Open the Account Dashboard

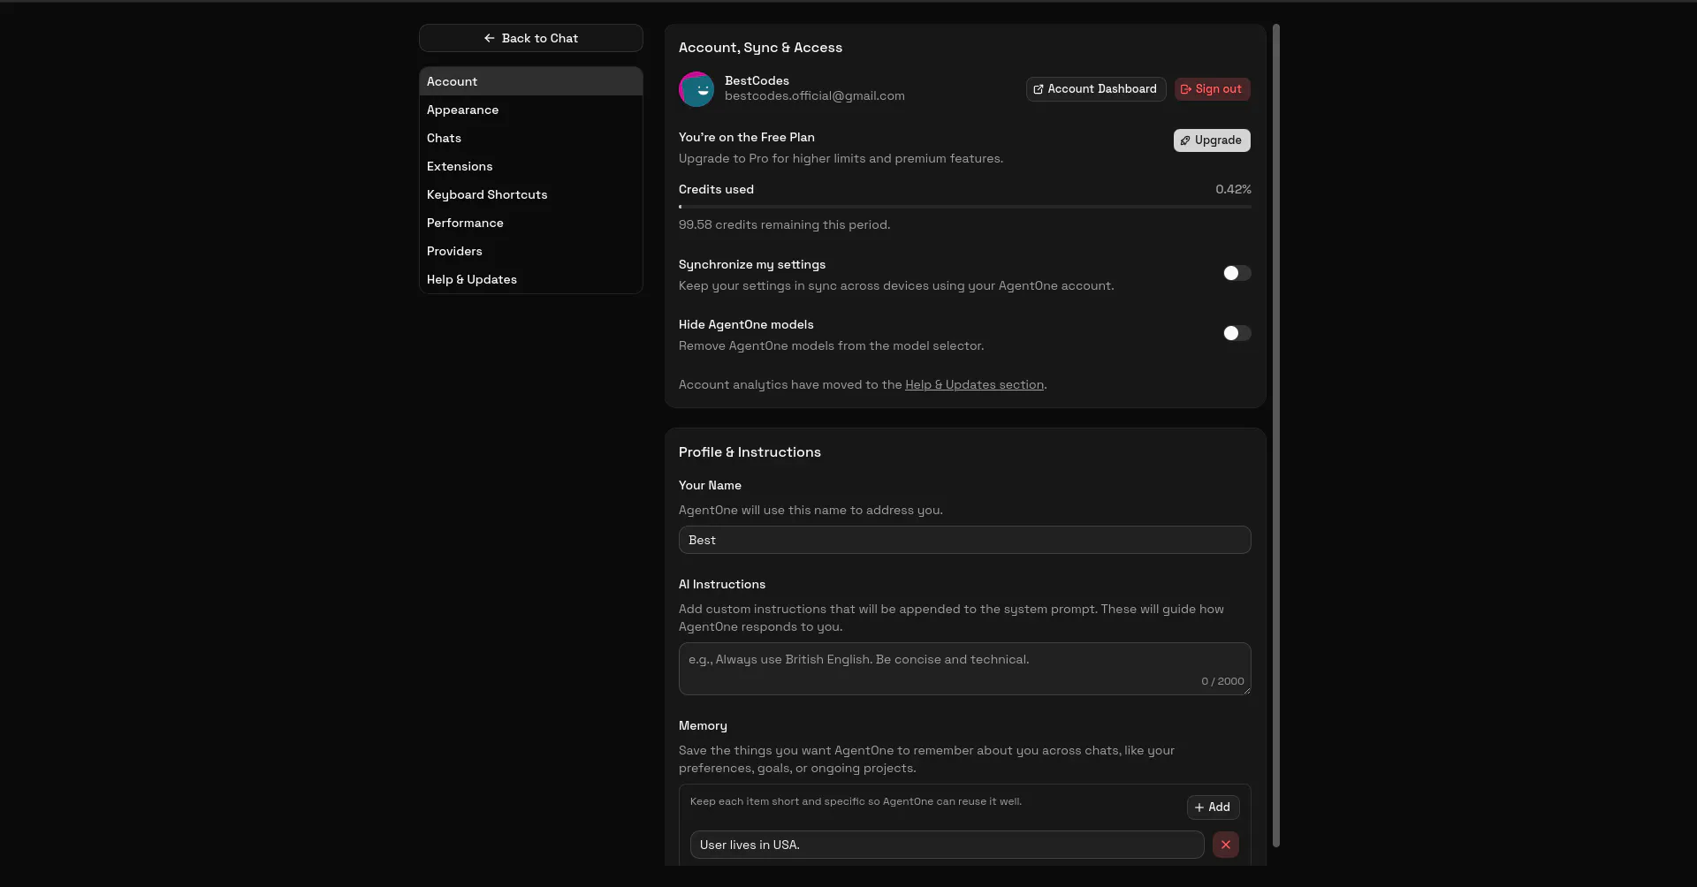[x=1095, y=89]
